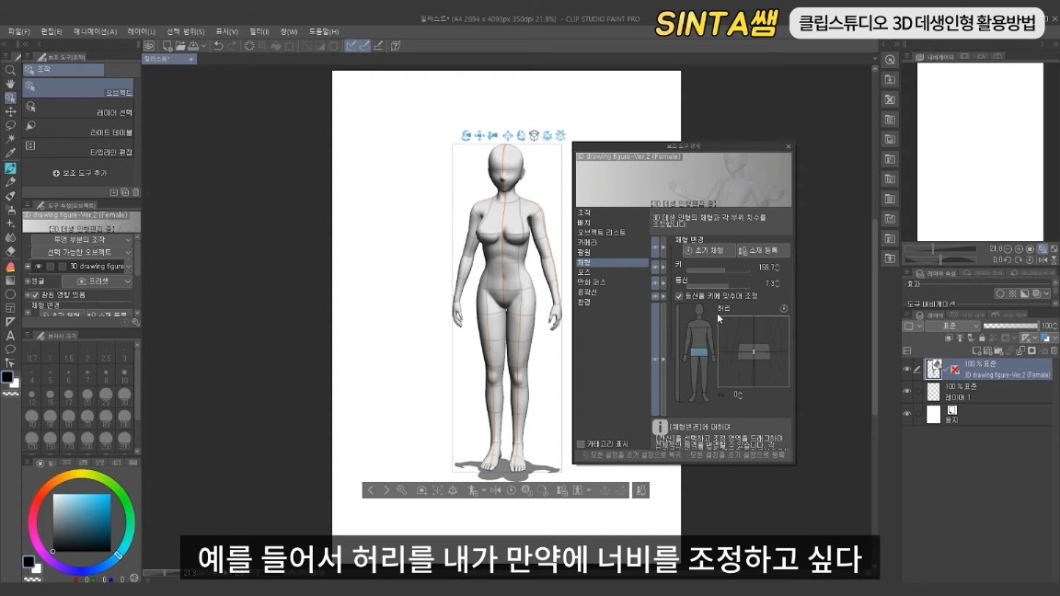Hide the 3D drawing figure layer with its eye icon

click(x=907, y=369)
